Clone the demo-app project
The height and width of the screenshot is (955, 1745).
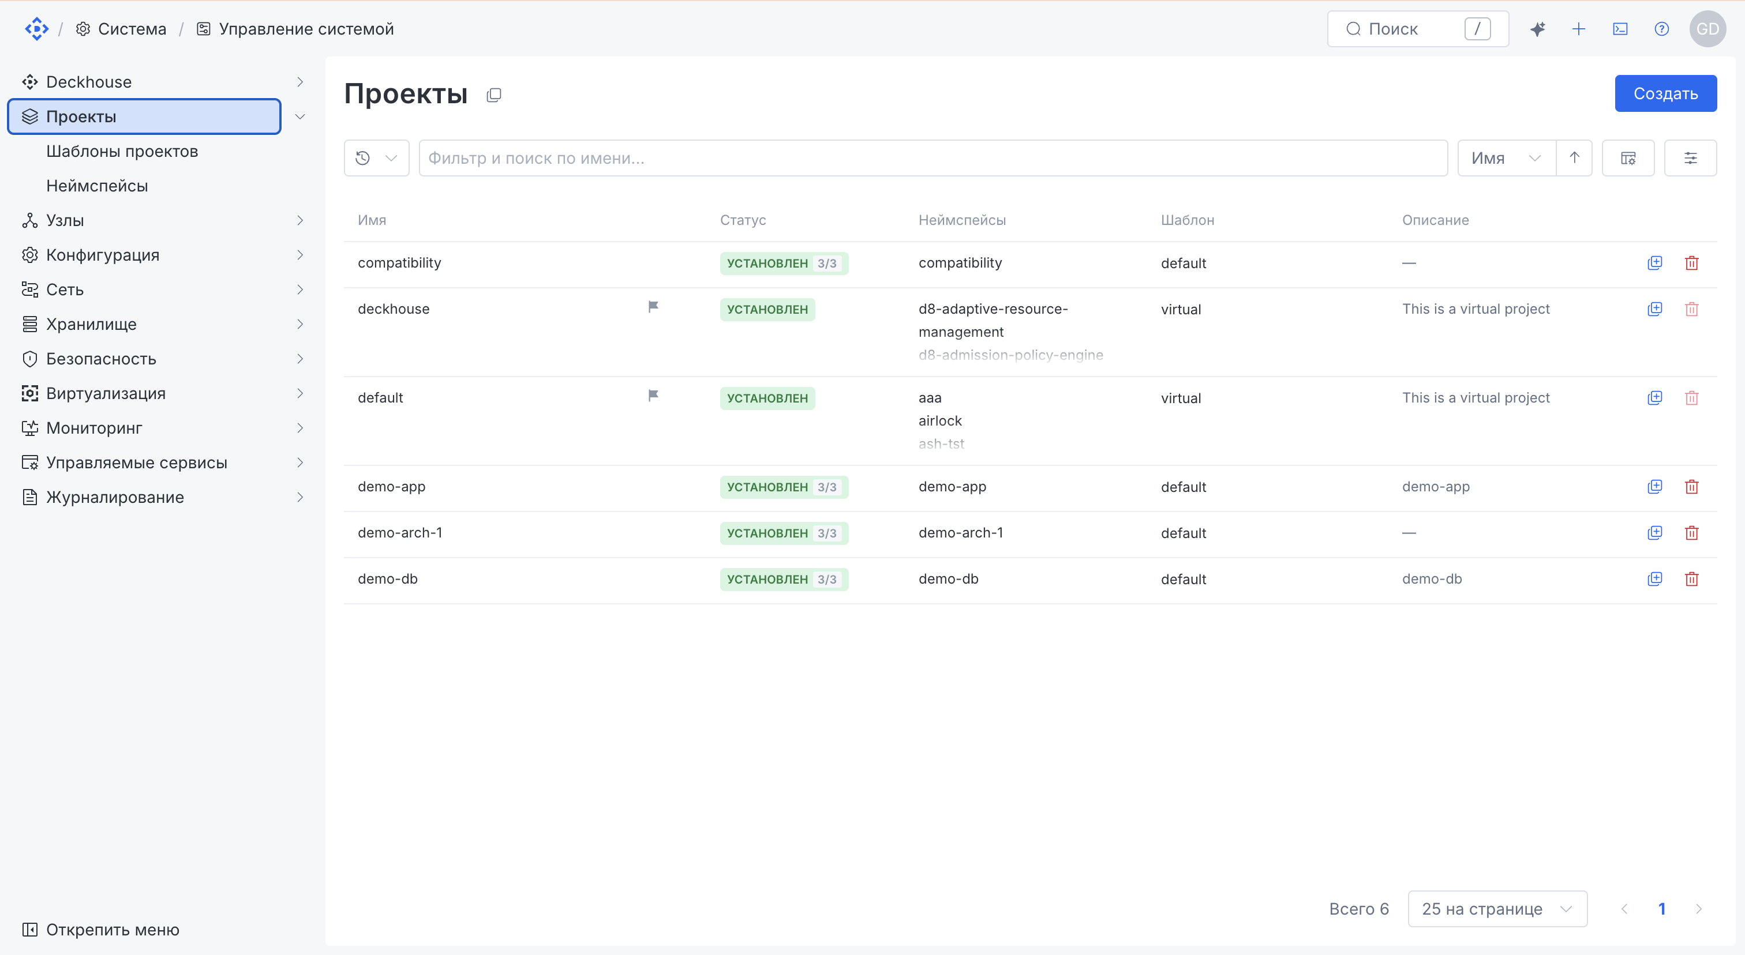point(1654,487)
